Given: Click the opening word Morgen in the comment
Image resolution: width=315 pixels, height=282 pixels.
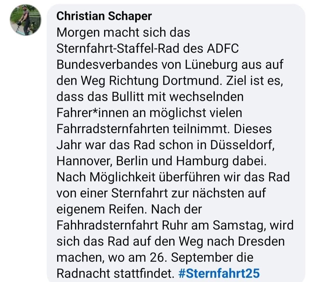Looking at the screenshot, I should (76, 32).
